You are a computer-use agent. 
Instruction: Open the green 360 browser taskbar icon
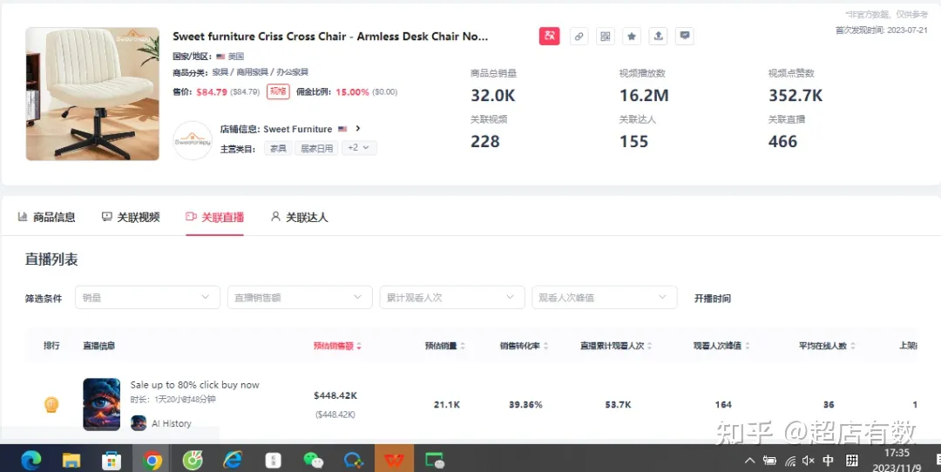pos(193,460)
